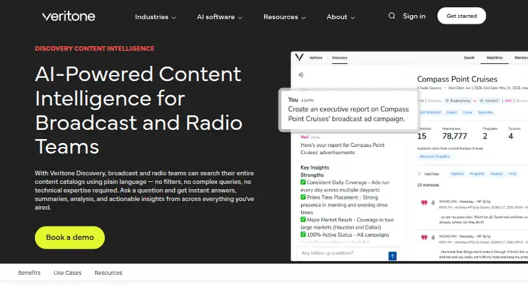This screenshot has height=290, width=528.
Task: Click iHeart icon on 'the break that things' mention
Action: tap(424, 237)
